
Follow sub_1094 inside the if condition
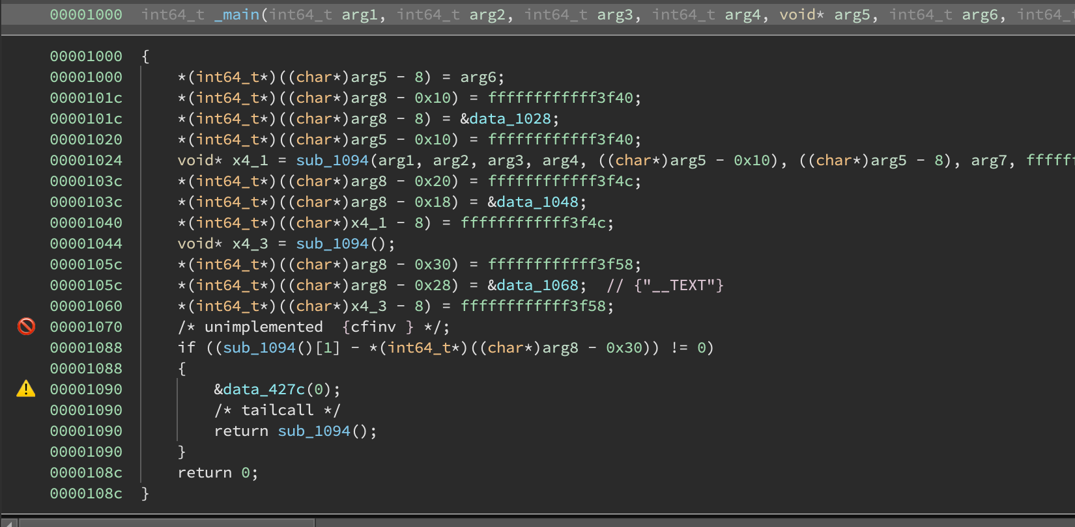point(259,347)
